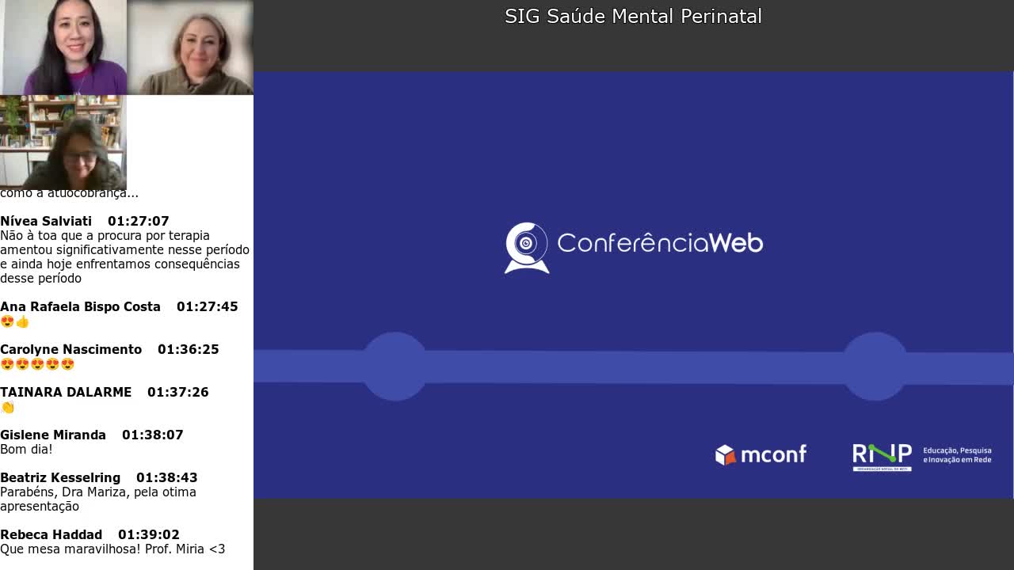Screen dimensions: 1014x570
Task: Click 'Educação, Pesquisa e Inovação em Rede' text
Action: click(957, 455)
